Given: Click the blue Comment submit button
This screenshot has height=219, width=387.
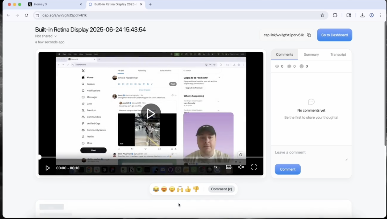Looking at the screenshot, I should pyautogui.click(x=288, y=169).
